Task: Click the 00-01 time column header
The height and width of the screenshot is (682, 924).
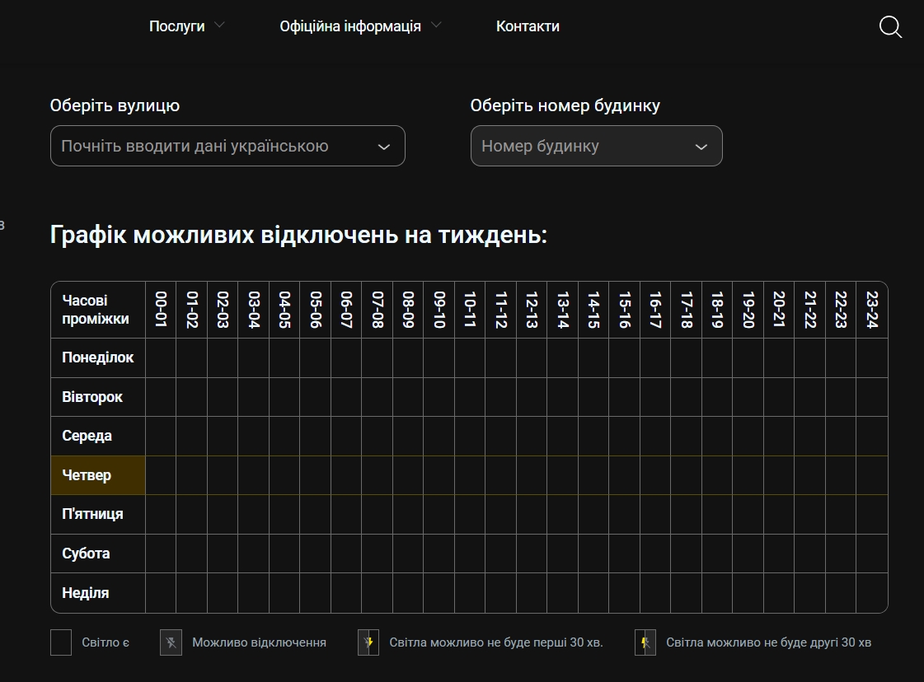Action: (x=161, y=310)
